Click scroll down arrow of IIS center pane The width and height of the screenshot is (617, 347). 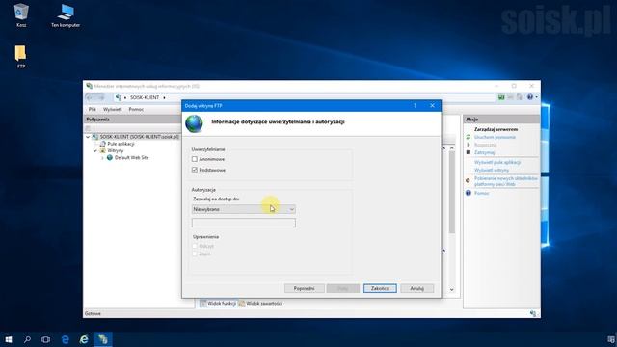tap(452, 289)
